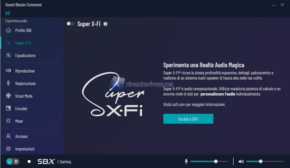290x168 pixels.
Task: Open the SBX Gaming profile selector
Action: pos(54,161)
